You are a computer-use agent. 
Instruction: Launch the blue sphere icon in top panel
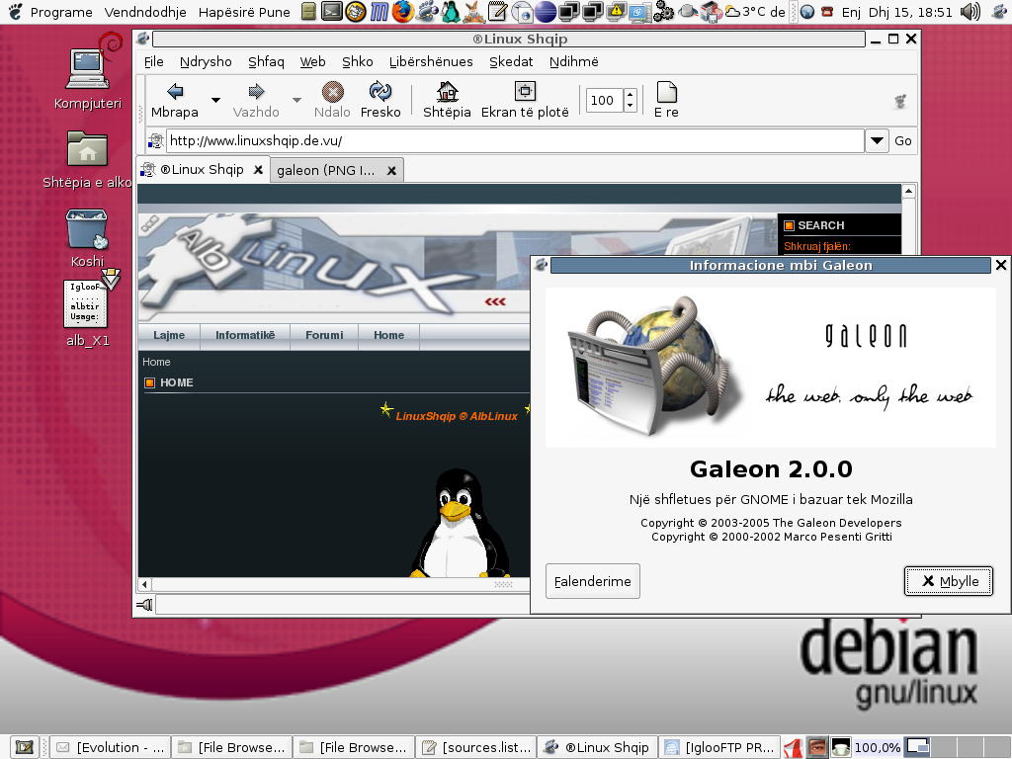[x=546, y=11]
